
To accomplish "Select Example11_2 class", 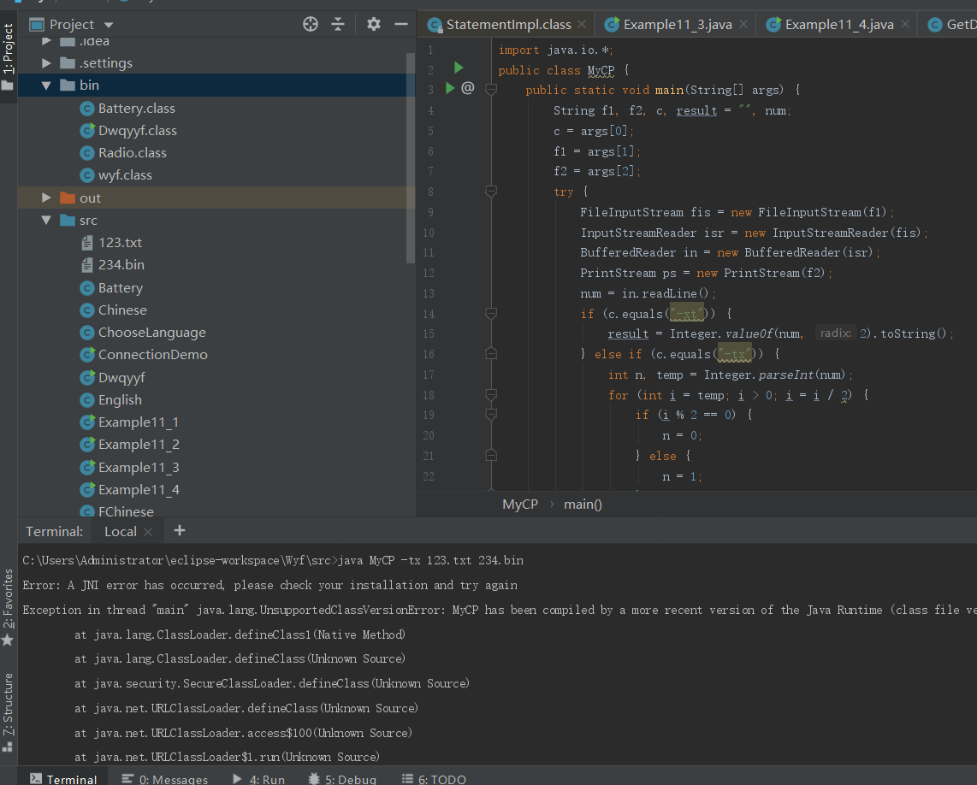I will [139, 444].
